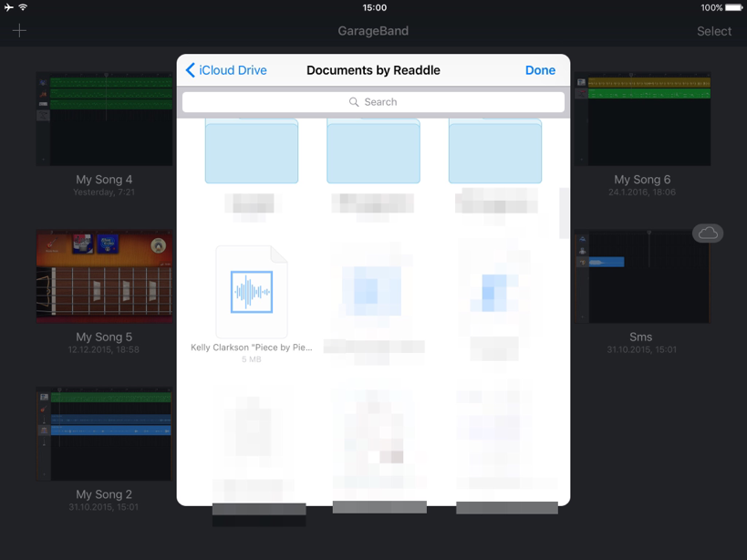
Task: Open the middle folder in the picker
Action: (374, 151)
